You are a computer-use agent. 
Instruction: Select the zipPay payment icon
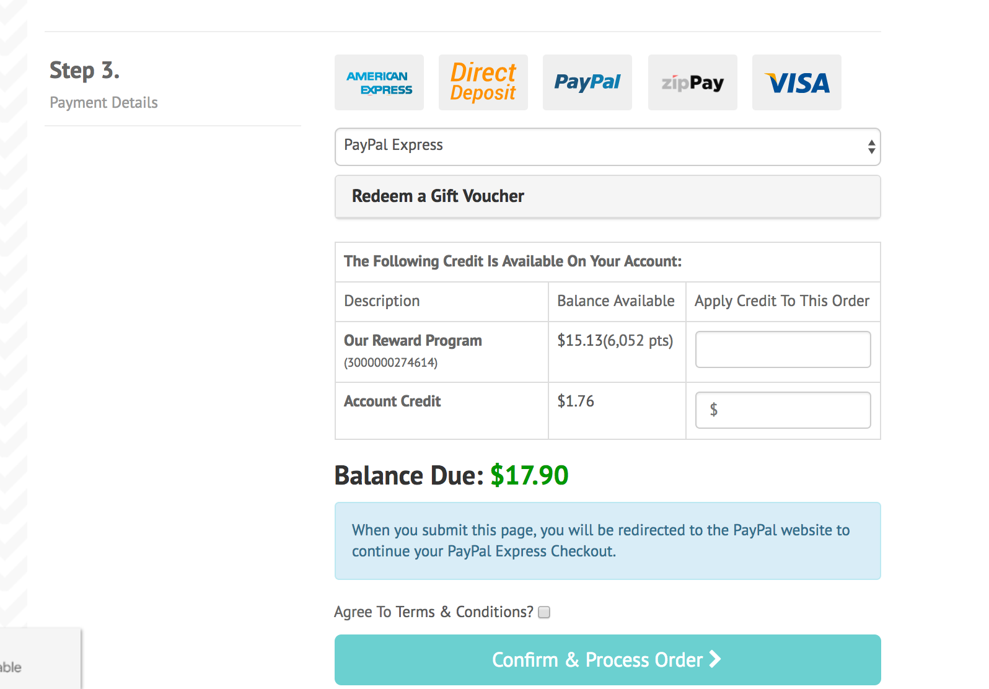coord(693,82)
